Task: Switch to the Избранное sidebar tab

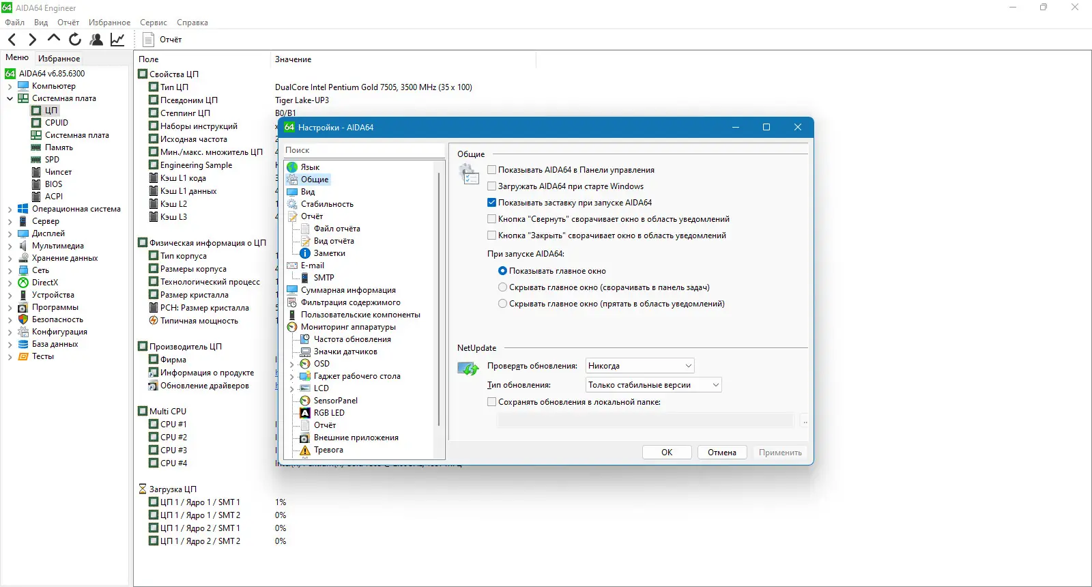Action: pos(59,59)
